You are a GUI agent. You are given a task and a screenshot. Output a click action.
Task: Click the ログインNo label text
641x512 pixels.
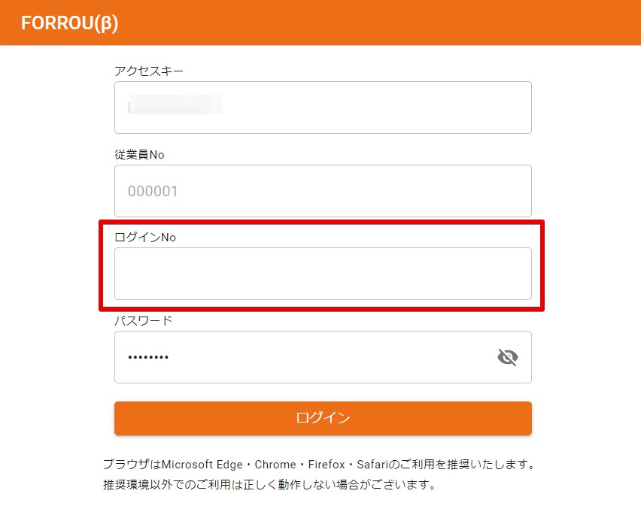pos(145,237)
